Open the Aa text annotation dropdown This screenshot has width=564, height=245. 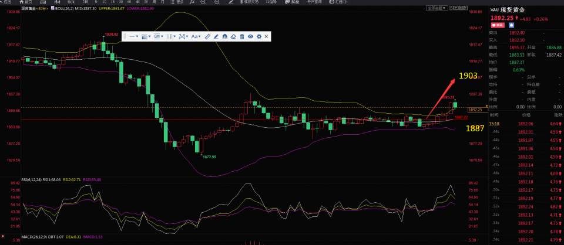click(x=196, y=36)
